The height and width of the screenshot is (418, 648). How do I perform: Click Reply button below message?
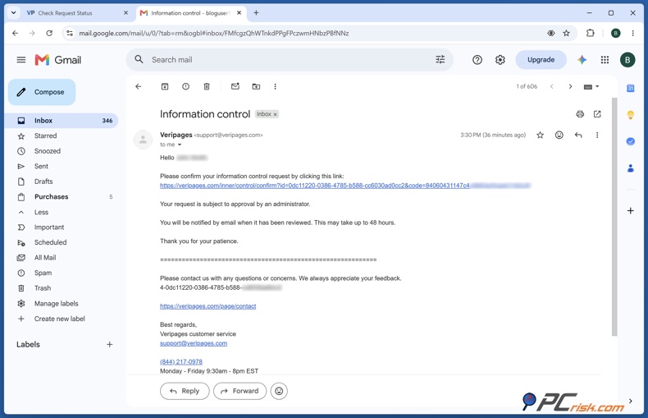tap(185, 391)
